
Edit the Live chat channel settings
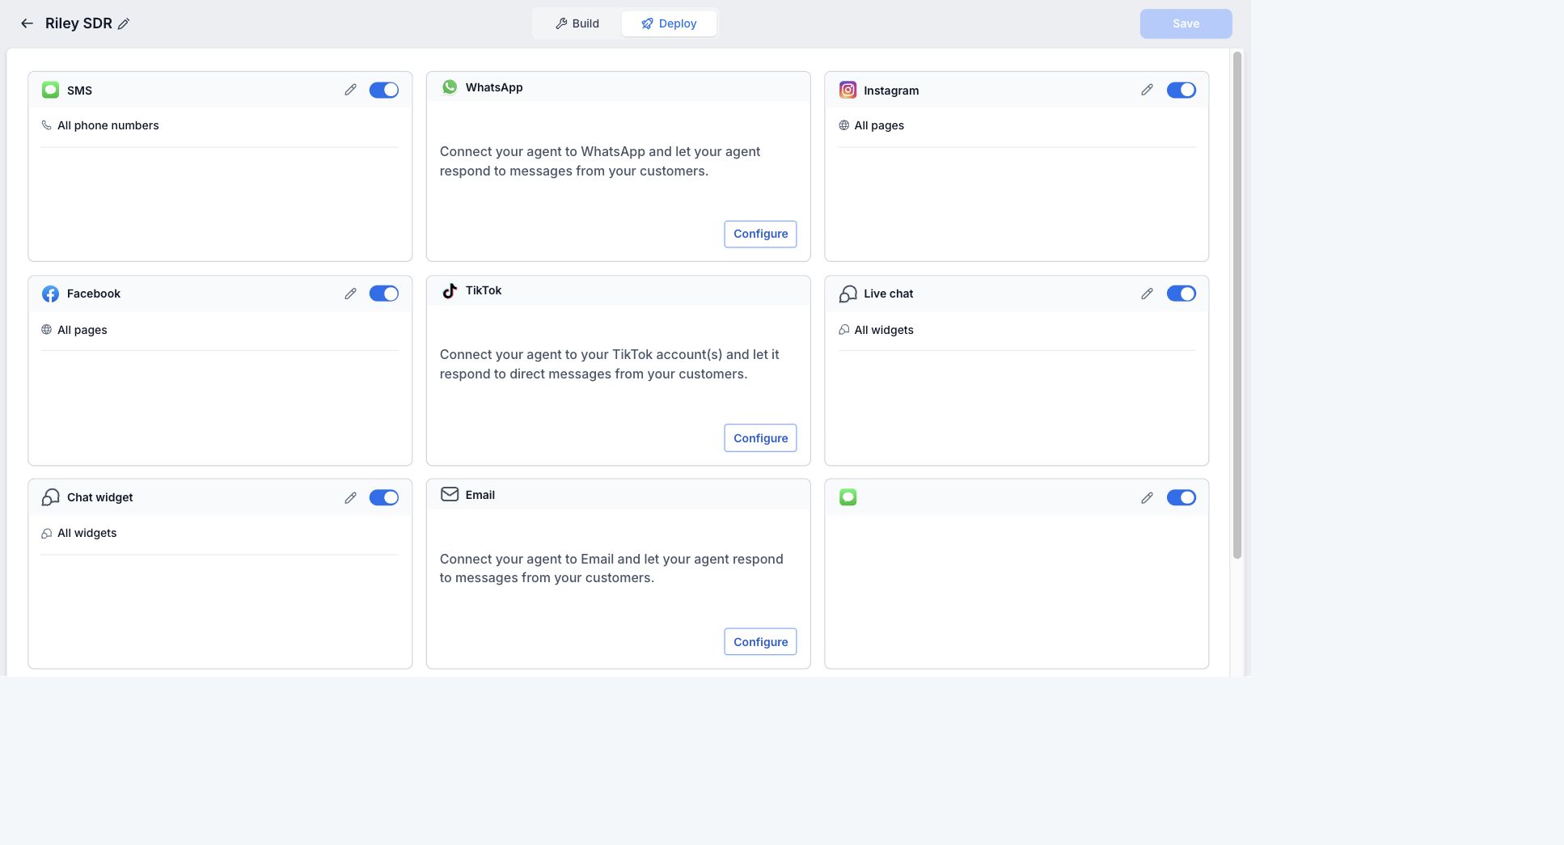click(1147, 294)
